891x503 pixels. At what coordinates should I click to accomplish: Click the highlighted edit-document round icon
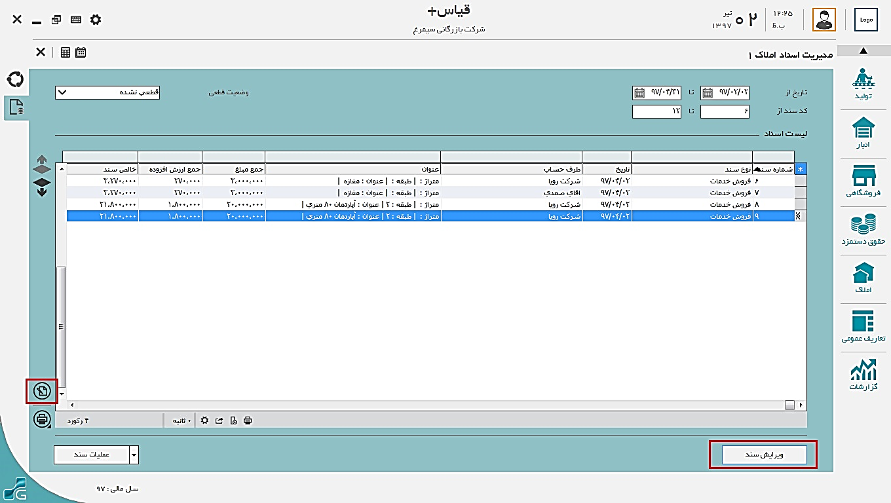[x=42, y=391]
